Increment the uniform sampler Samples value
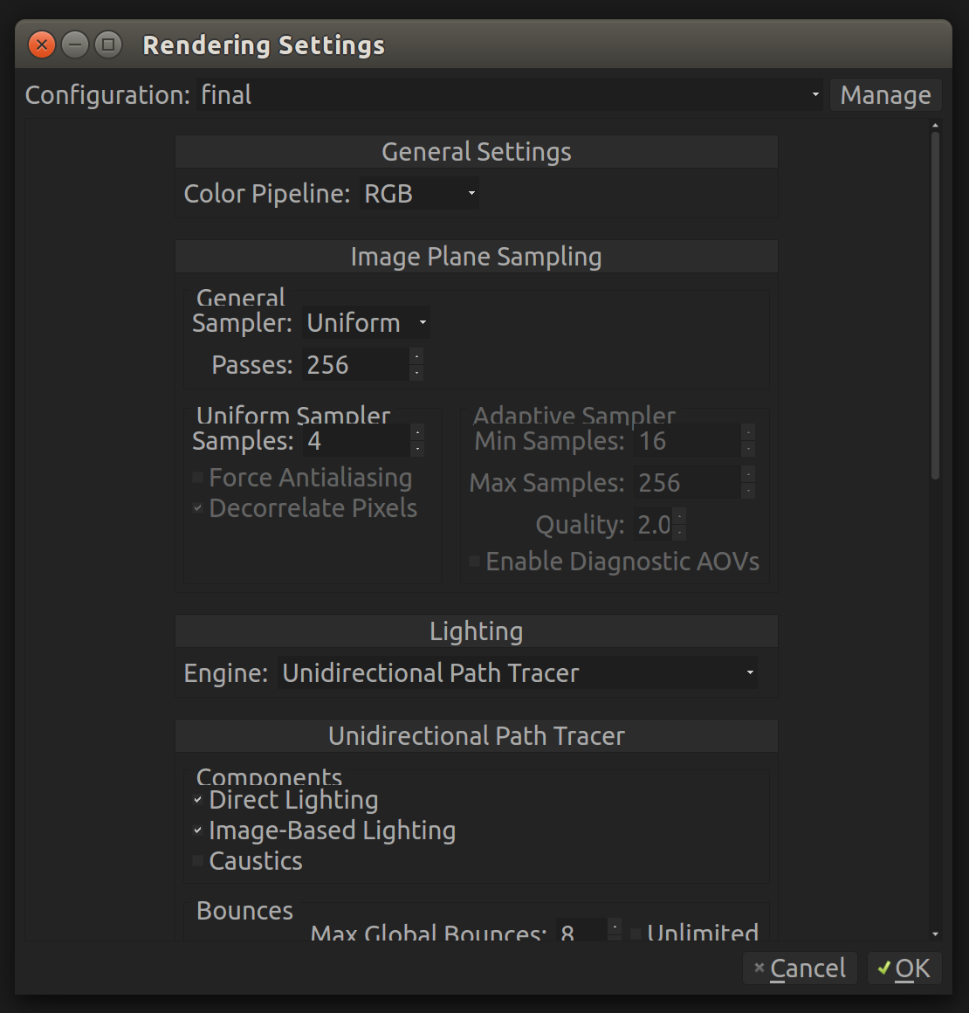The width and height of the screenshot is (969, 1013). coord(416,435)
